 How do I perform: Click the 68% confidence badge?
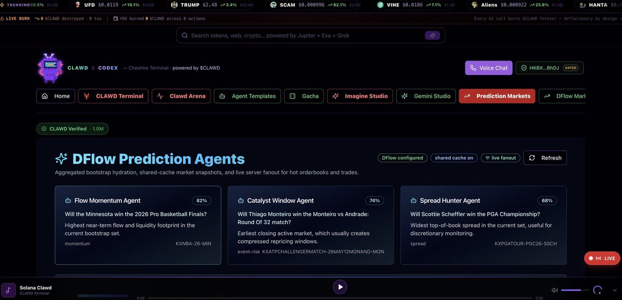coord(547,201)
